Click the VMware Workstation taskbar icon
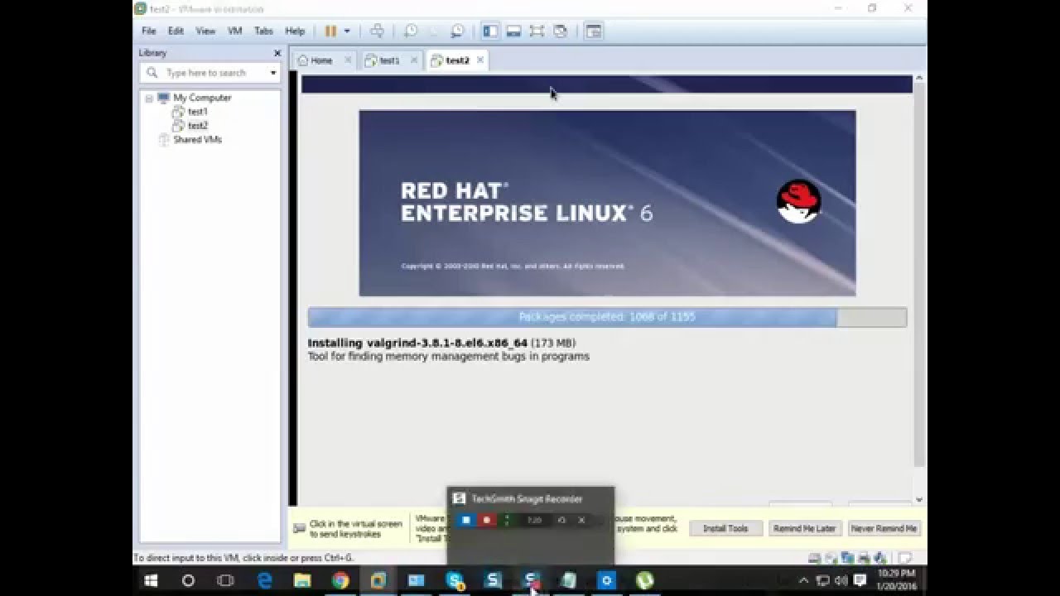 (x=378, y=580)
